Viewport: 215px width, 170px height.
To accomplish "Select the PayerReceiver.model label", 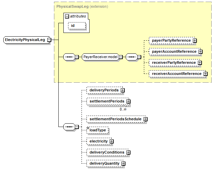I will 101,57.
